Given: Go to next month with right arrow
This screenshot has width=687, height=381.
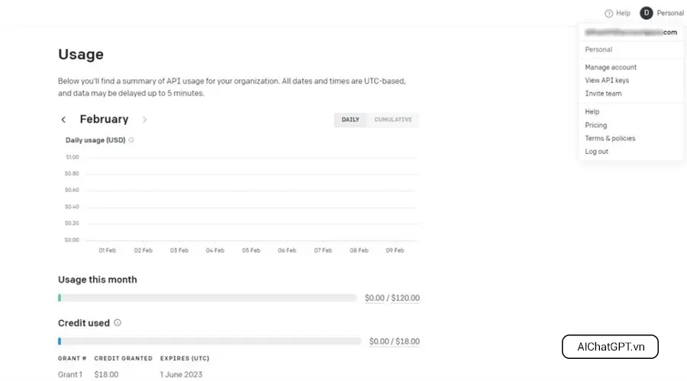Looking at the screenshot, I should [145, 120].
